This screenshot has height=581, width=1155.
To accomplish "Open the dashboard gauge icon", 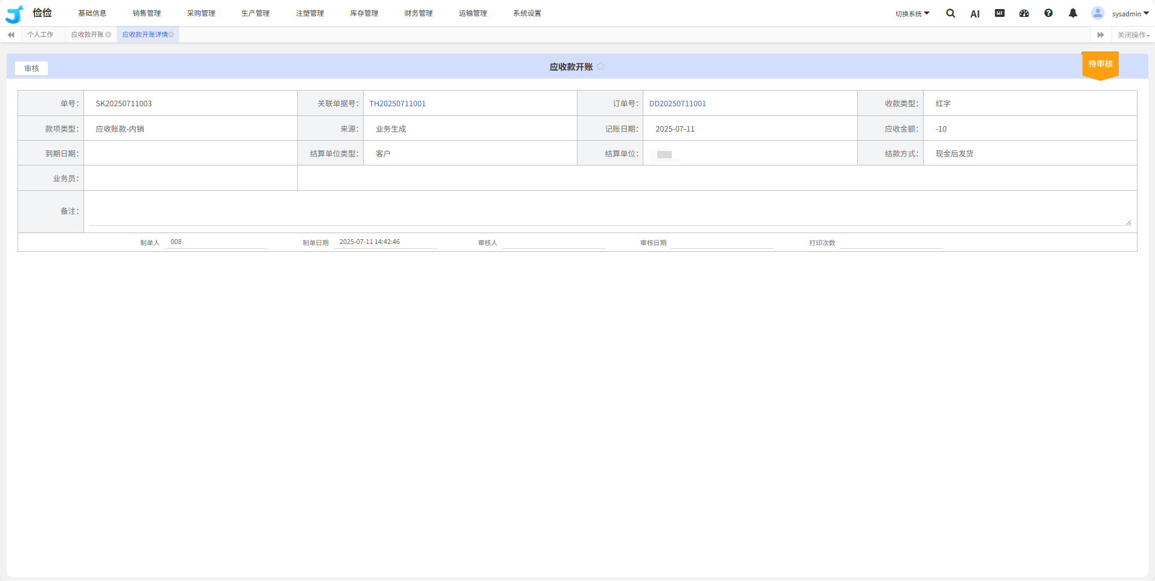I will tap(1024, 13).
